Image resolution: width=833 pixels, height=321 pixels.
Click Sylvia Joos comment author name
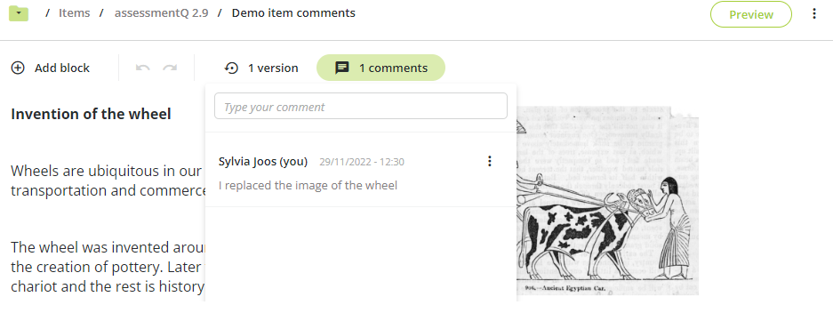[263, 162]
